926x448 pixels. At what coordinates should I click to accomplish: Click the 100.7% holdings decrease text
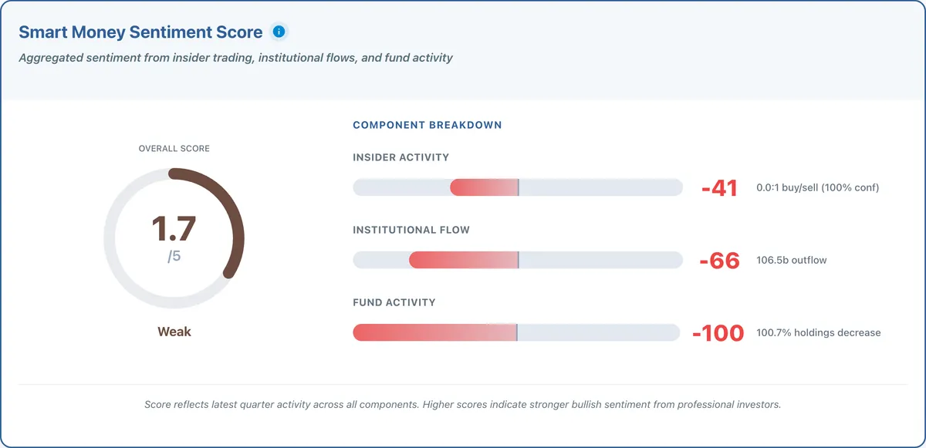point(819,333)
